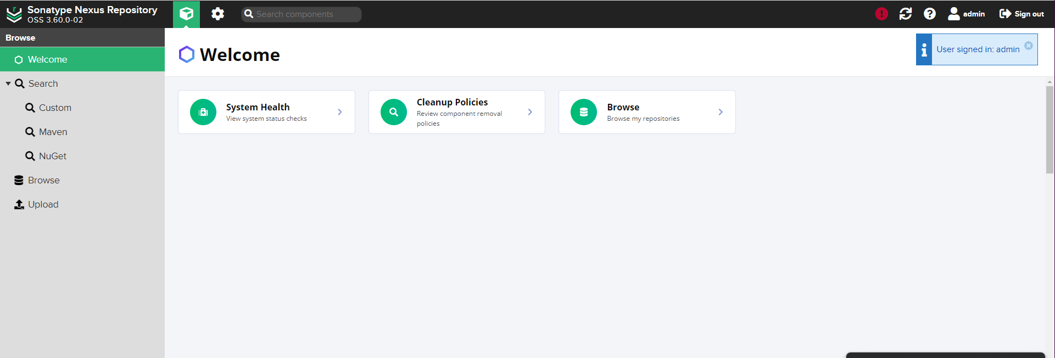The width and height of the screenshot is (1055, 358).
Task: Click the Sign out button
Action: [1021, 14]
